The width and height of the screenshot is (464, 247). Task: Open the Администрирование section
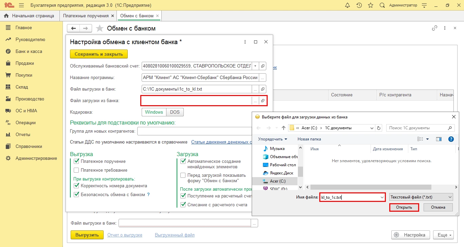(36, 158)
